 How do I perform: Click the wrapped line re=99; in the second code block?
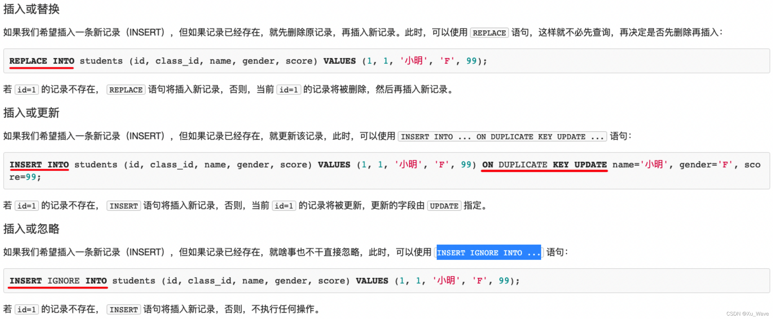coord(25,177)
